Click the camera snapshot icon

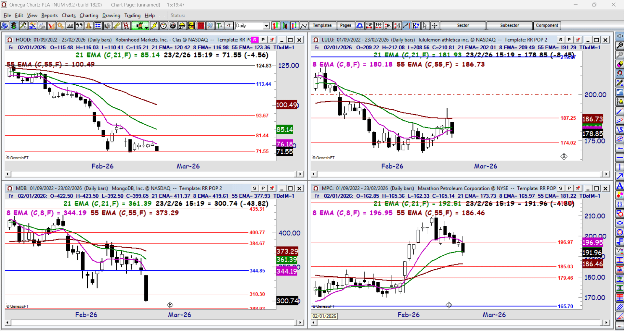pyautogui.click(x=107, y=26)
